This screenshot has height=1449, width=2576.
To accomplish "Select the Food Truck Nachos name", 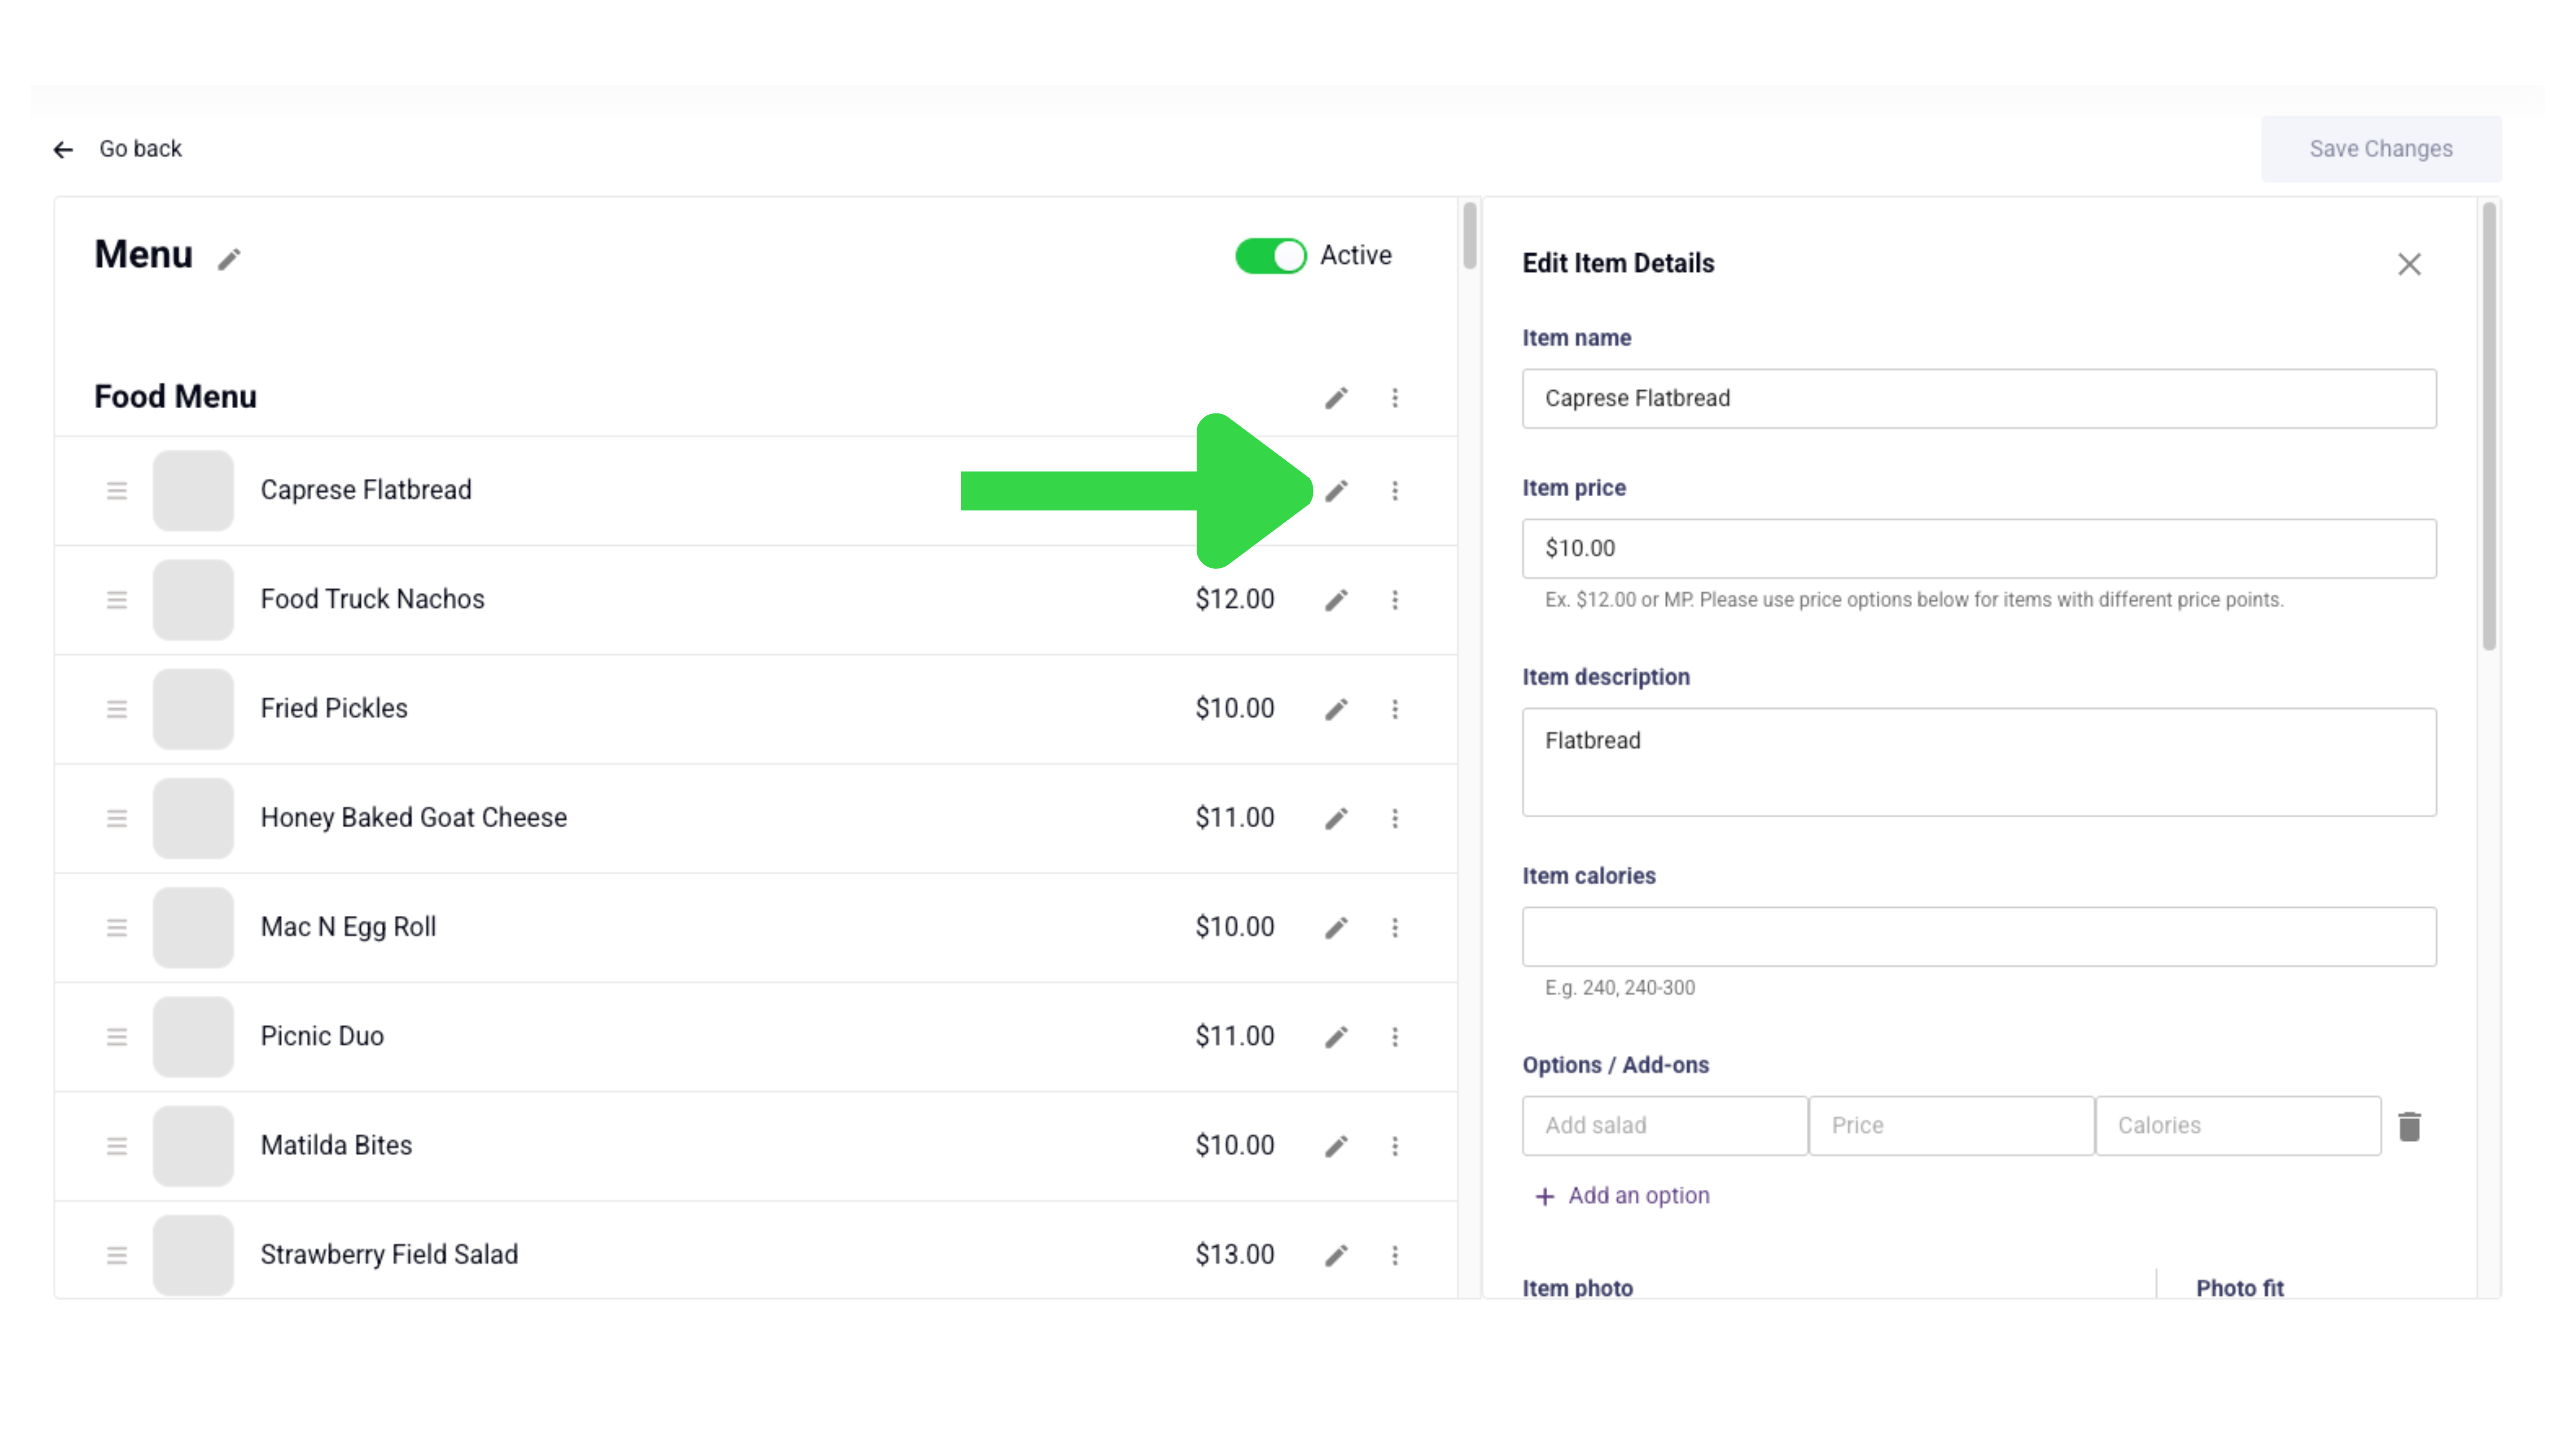I will 372,599.
